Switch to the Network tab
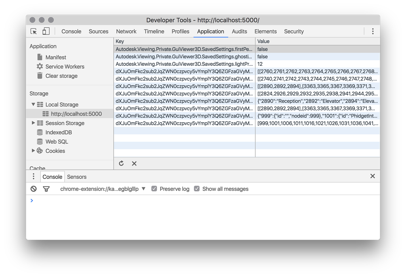Image resolution: width=406 pixels, height=277 pixels. coord(126,31)
